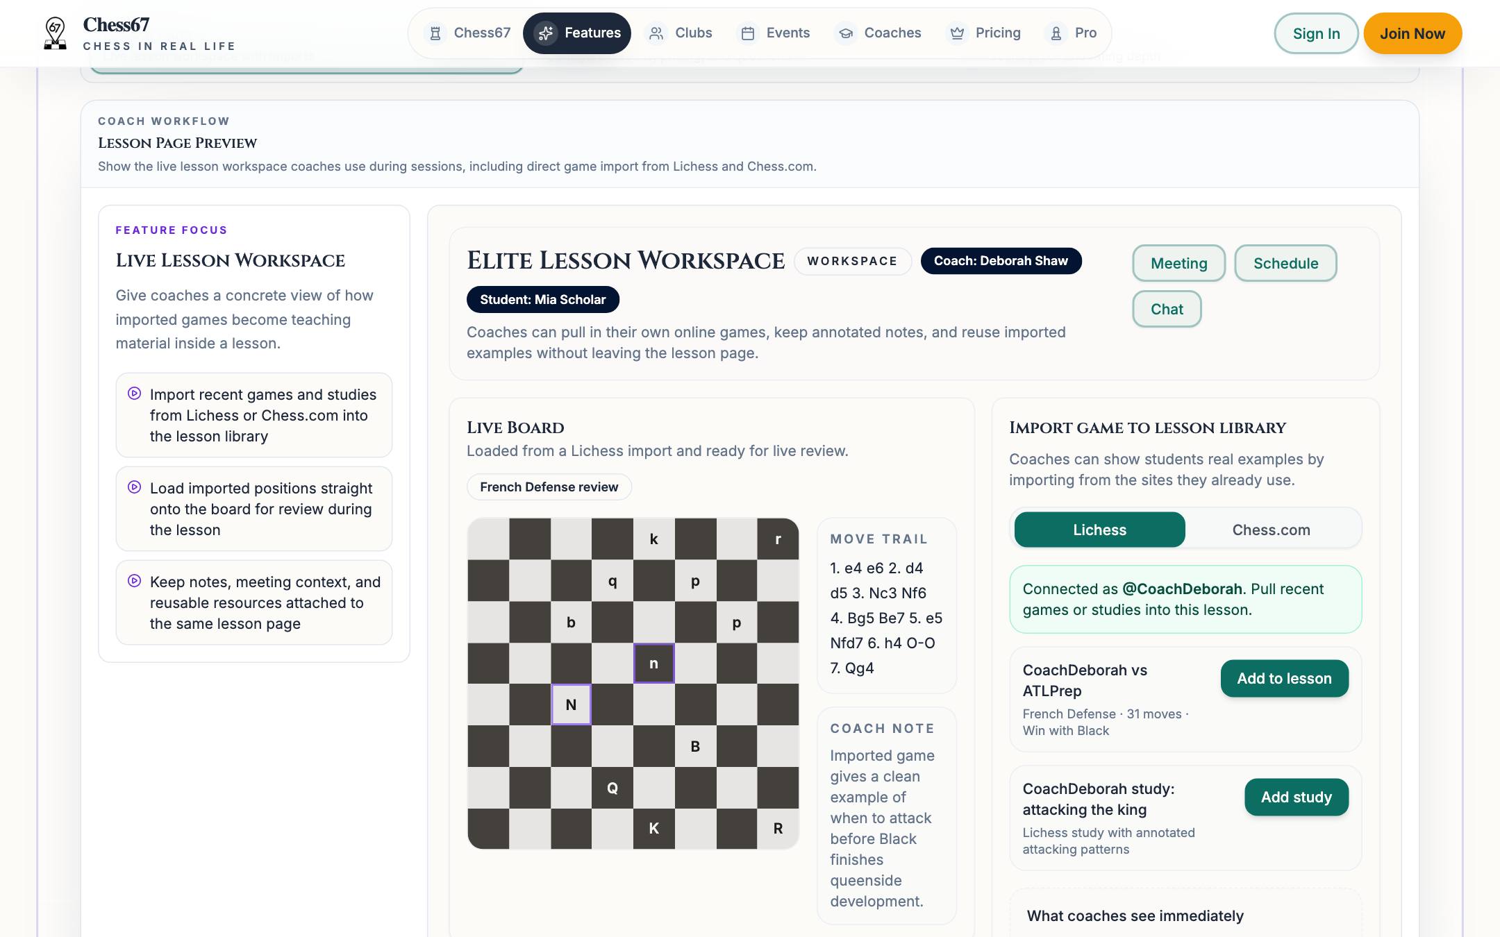Open the Chat button

(1167, 309)
